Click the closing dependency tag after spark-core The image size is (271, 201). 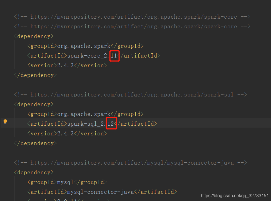click(35, 75)
